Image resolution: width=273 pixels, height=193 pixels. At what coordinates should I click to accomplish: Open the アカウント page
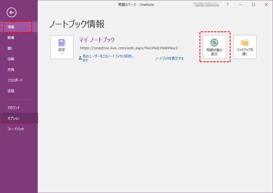[x=14, y=108]
